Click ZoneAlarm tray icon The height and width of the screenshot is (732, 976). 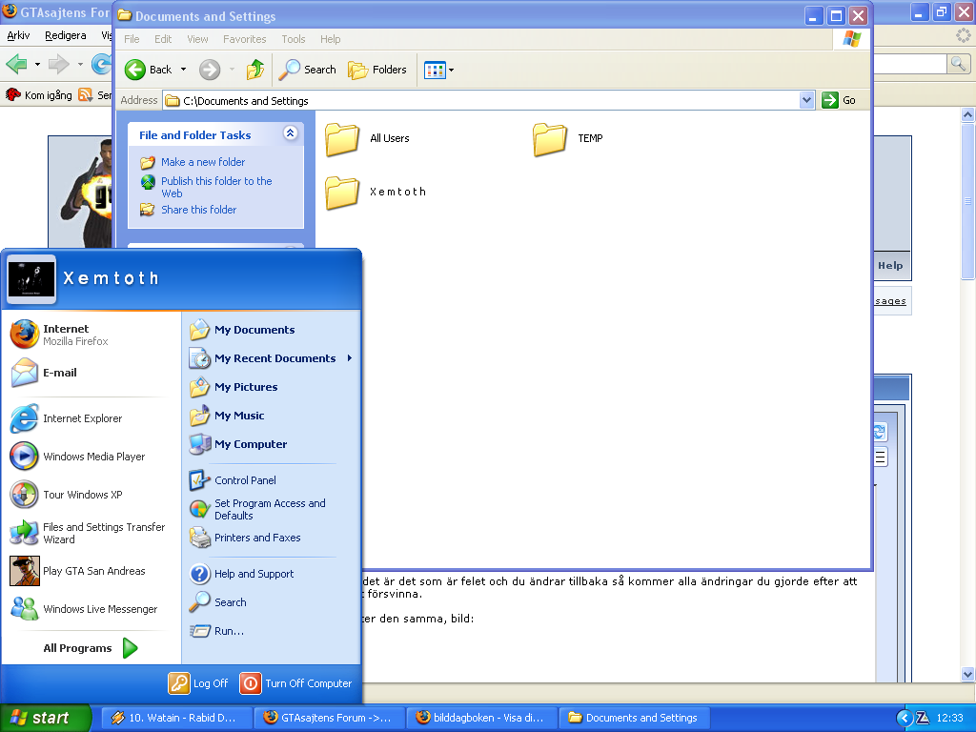[923, 718]
